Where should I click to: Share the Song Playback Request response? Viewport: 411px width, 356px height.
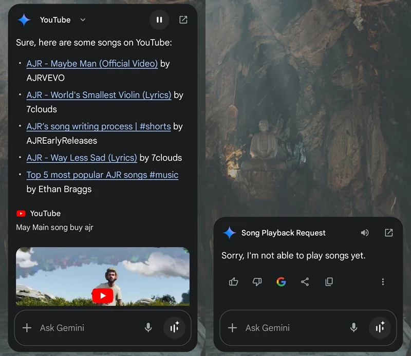(x=305, y=282)
